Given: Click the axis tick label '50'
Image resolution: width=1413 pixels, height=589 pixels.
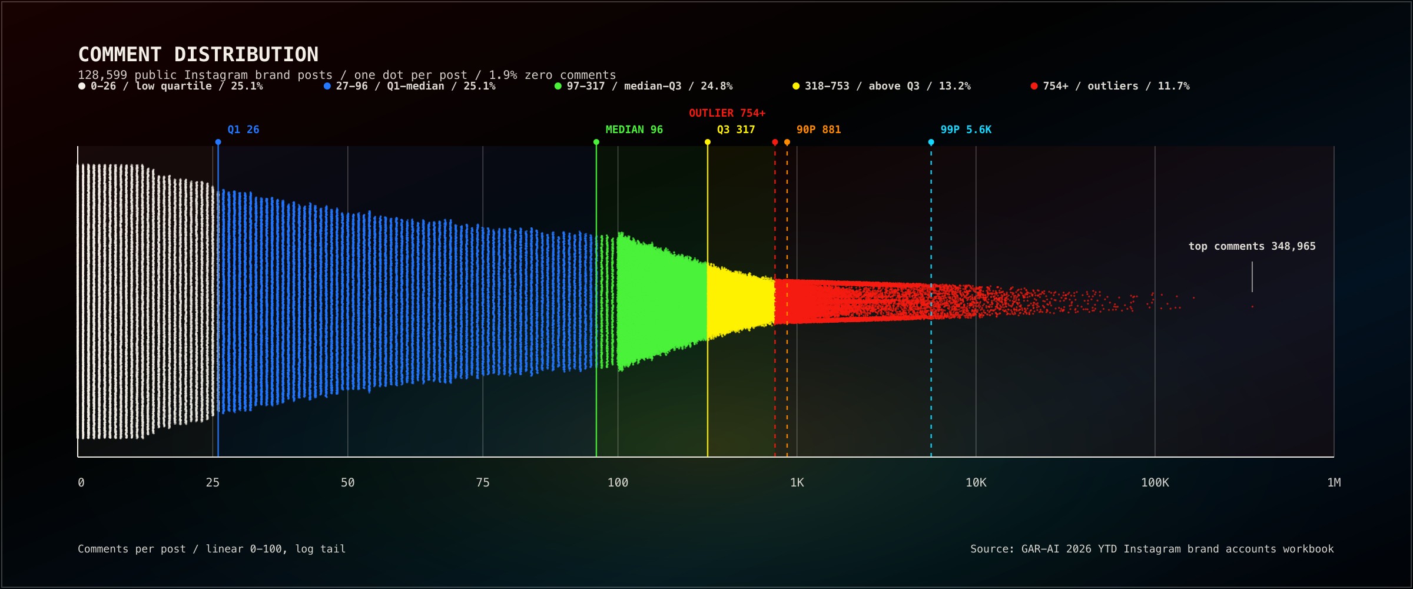Looking at the screenshot, I should 348,483.
